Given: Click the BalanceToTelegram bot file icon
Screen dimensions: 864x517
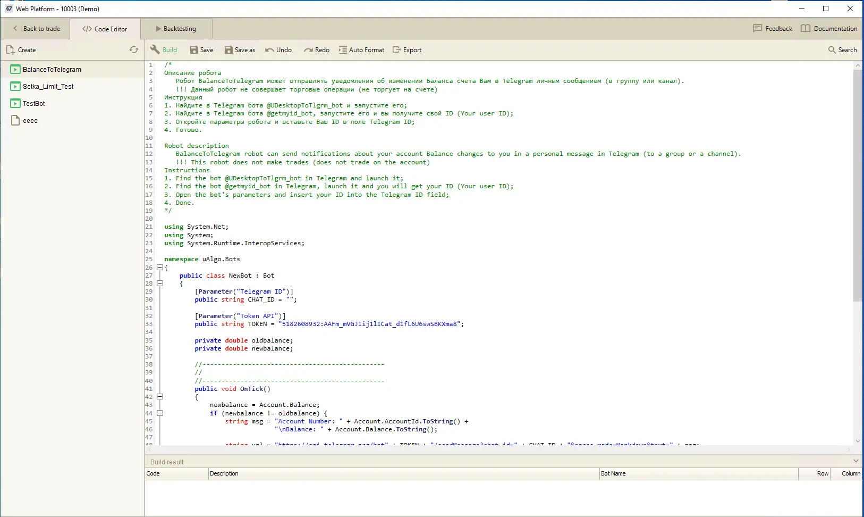Looking at the screenshot, I should click(x=15, y=69).
